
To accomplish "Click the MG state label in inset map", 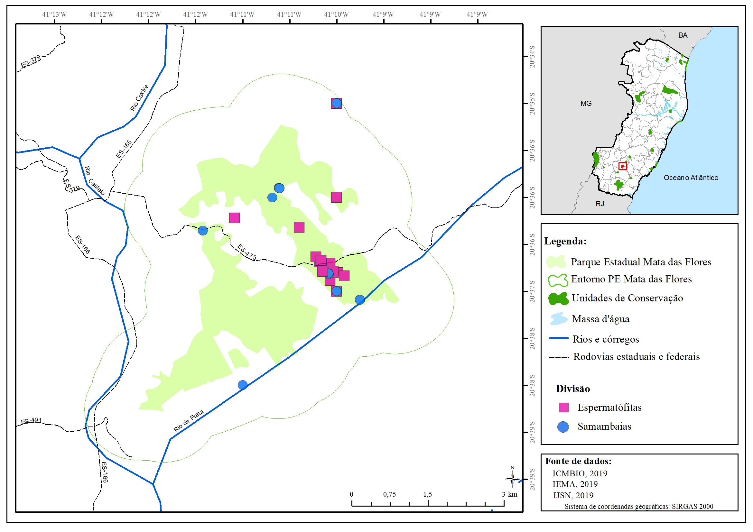I will pos(586,104).
